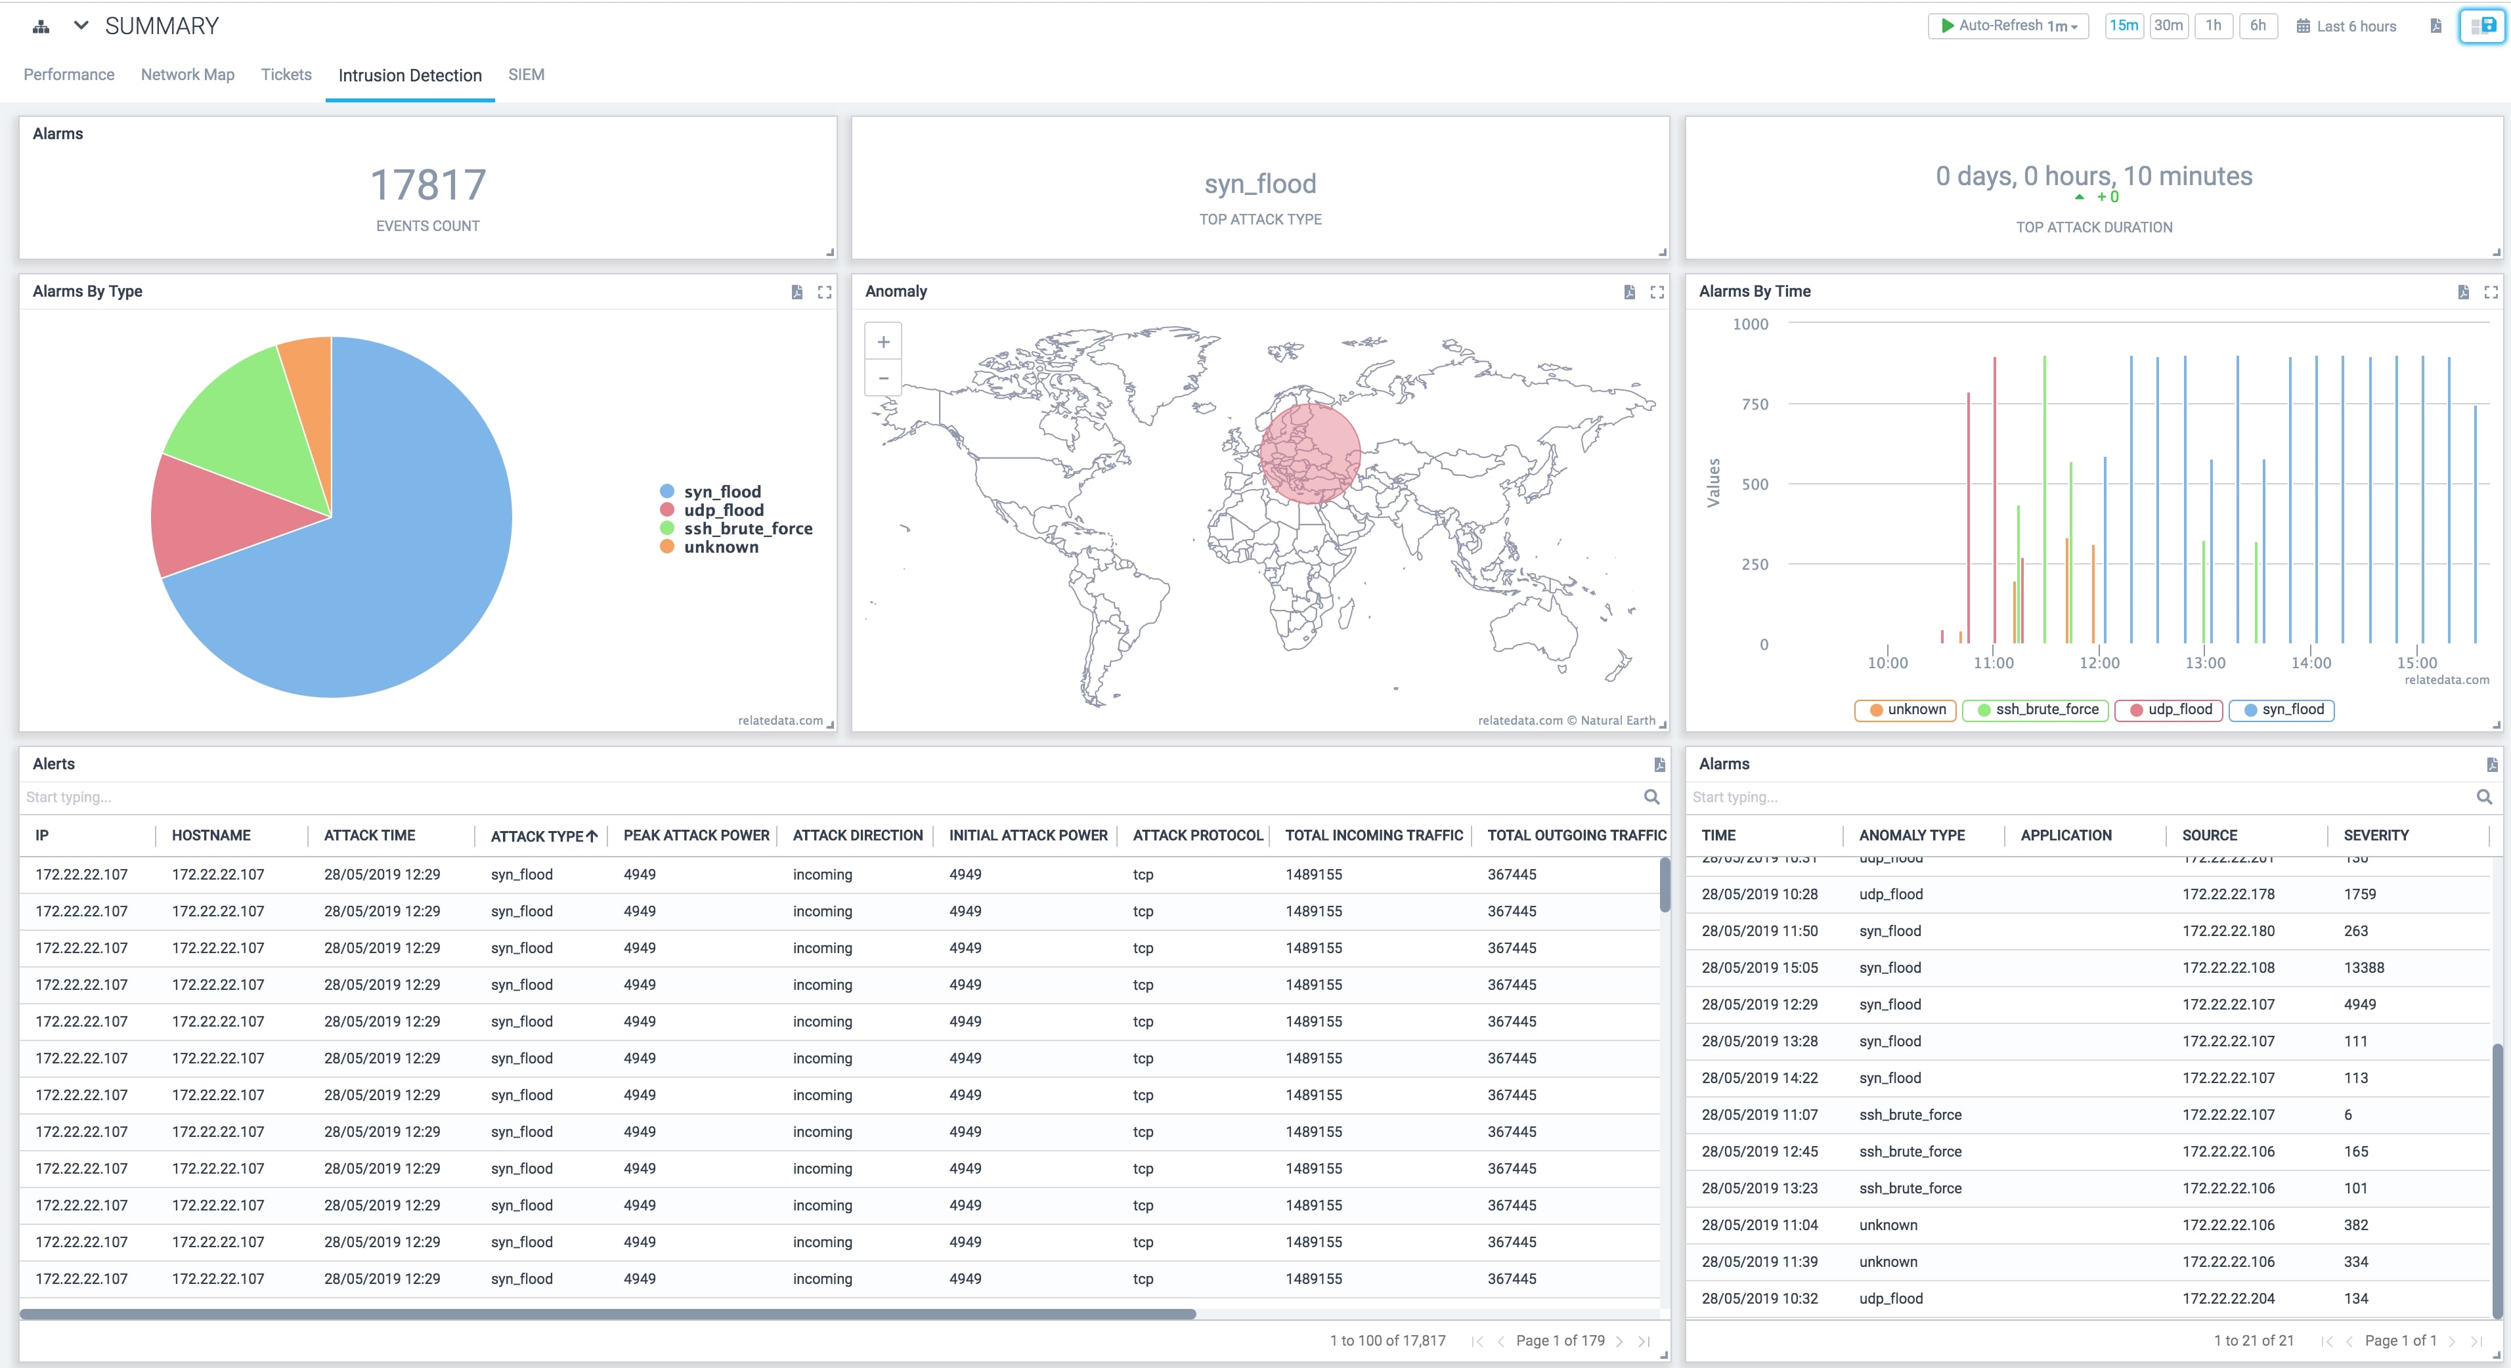The width and height of the screenshot is (2511, 1368).
Task: Go to next page of Alerts
Action: click(1619, 1342)
